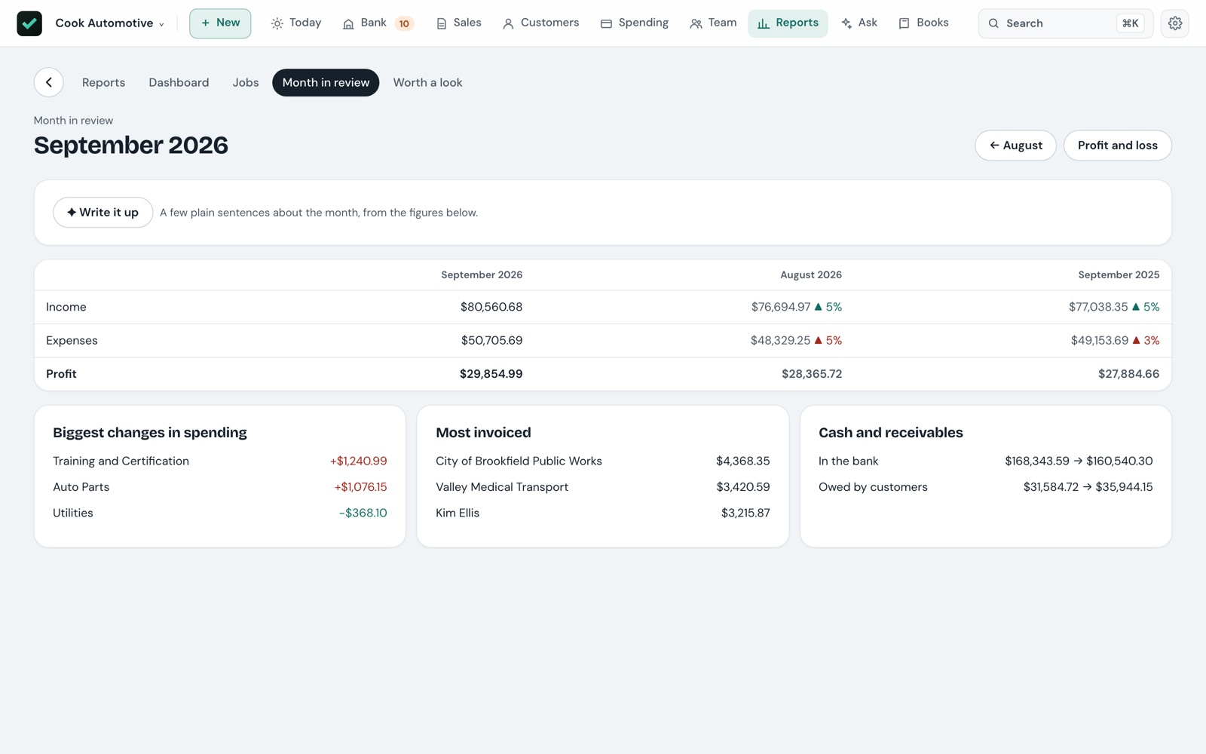Click the Write it up button
Viewport: 1206px width, 754px height.
tap(103, 213)
